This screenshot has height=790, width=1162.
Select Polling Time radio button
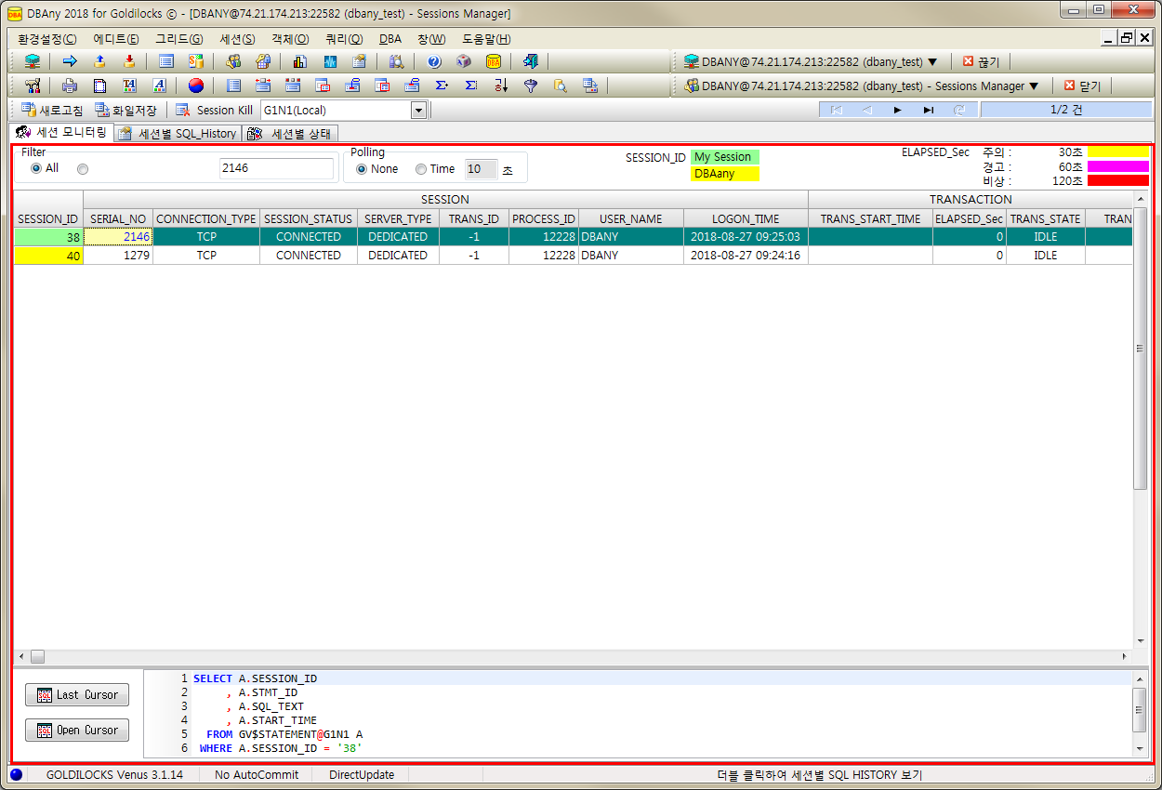point(421,169)
